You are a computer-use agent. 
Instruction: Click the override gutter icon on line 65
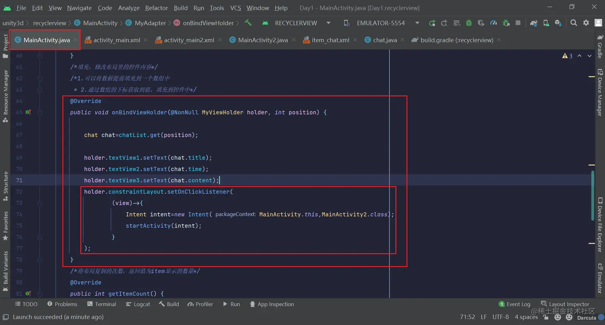28,112
